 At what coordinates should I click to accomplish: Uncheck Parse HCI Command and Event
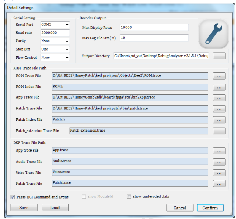pos(13,197)
